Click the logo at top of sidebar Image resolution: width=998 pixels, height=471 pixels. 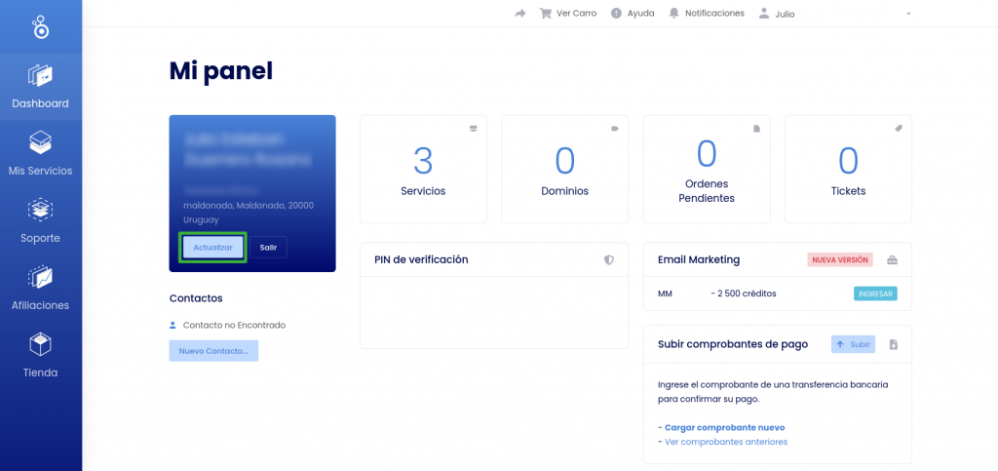coord(40,27)
